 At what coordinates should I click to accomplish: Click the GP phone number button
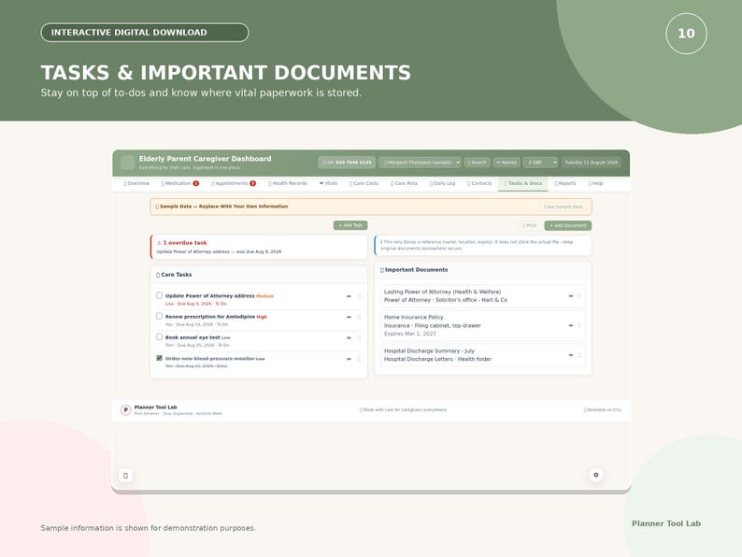point(347,163)
